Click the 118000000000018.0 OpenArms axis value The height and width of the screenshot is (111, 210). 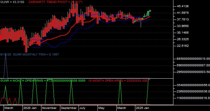pos(193,98)
